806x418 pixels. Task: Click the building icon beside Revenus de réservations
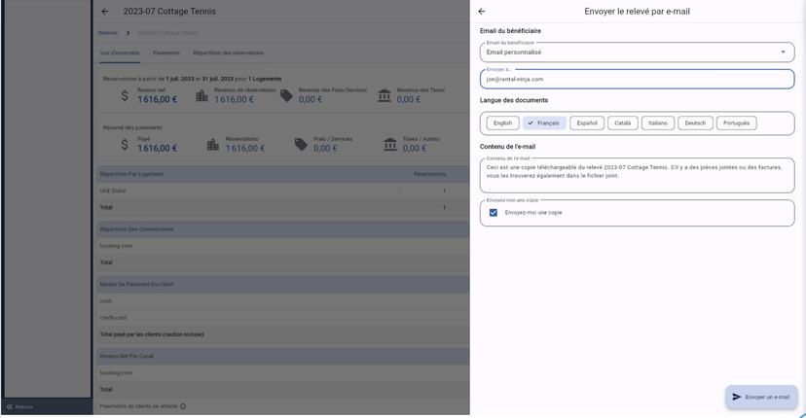[x=201, y=95]
